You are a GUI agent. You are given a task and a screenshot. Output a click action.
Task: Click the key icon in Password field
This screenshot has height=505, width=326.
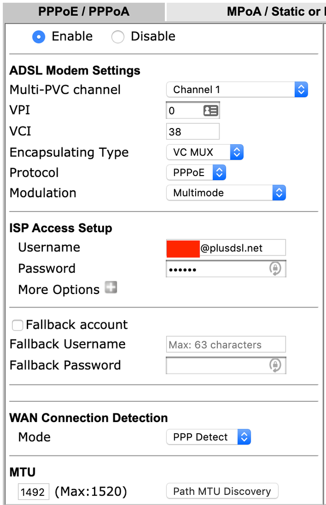(x=275, y=269)
